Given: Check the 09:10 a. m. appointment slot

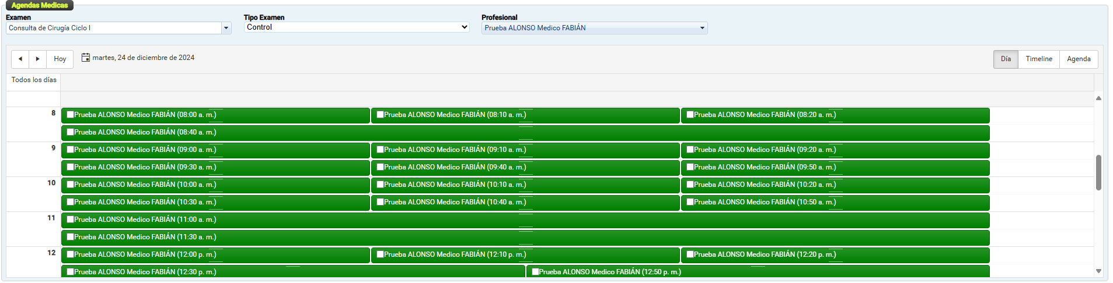Looking at the screenshot, I should 380,150.
